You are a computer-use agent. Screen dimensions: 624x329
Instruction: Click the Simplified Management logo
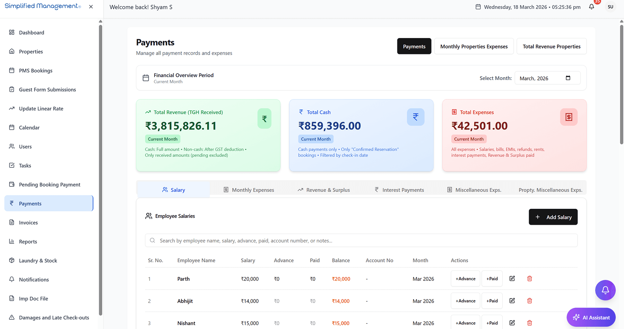coord(43,6)
